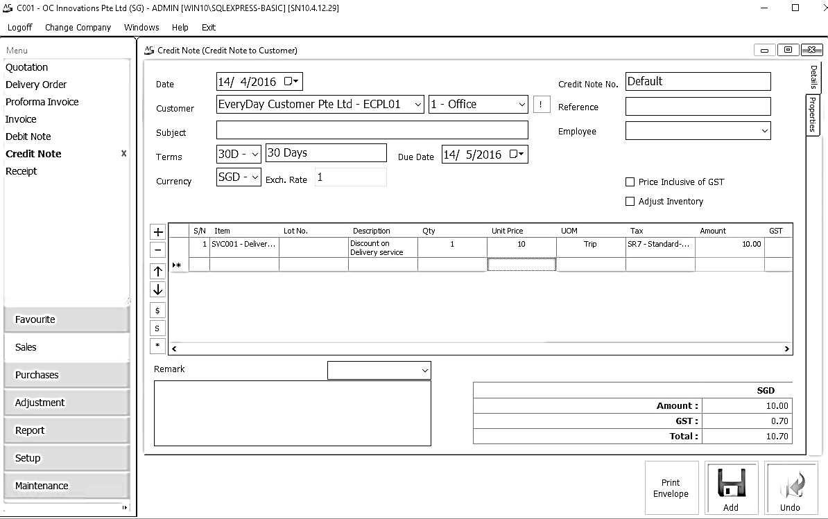Select Quotation in the menu
Screen dimensions: 828x519
[x=26, y=67]
